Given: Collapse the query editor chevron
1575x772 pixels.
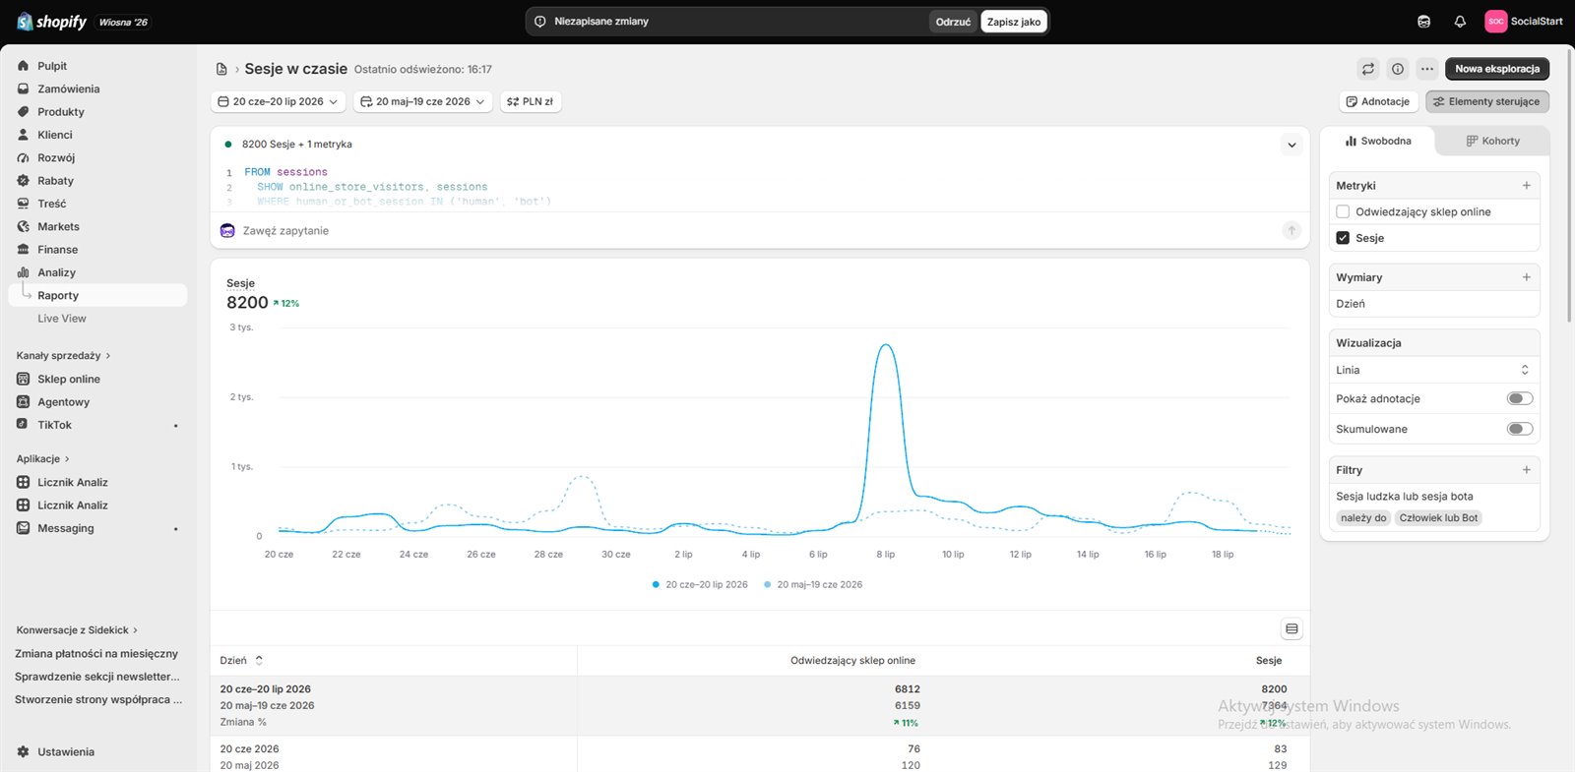Looking at the screenshot, I should tap(1291, 145).
